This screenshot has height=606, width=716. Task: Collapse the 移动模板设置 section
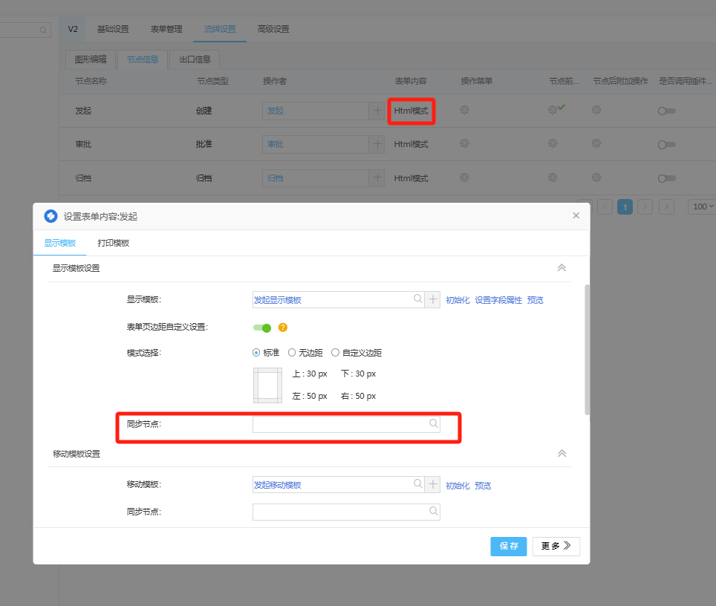click(562, 453)
